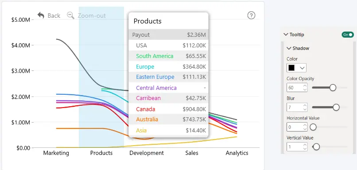Decrease Blur with down stepper arrow
357x170 pixels.
(x=305, y=109)
